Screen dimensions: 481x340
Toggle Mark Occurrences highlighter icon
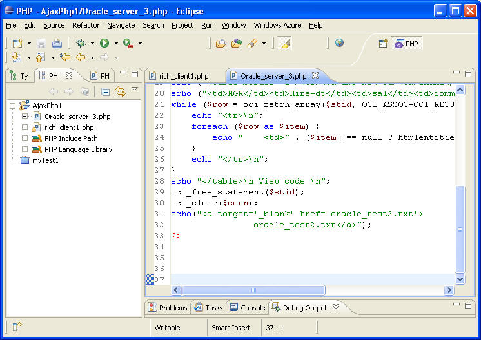tap(284, 44)
